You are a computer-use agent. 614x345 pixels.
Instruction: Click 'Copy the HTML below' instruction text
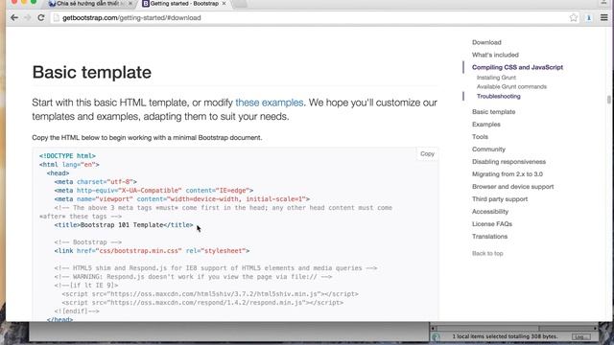[147, 138]
